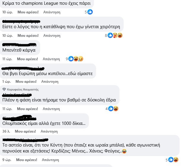
Task: Click like icon under the Κόντη comment
Action: [171, 160]
